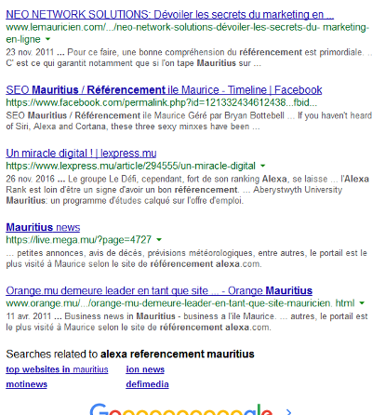
Task: Open SEO Mauritius Facebook Timeline result
Action: 164,90
